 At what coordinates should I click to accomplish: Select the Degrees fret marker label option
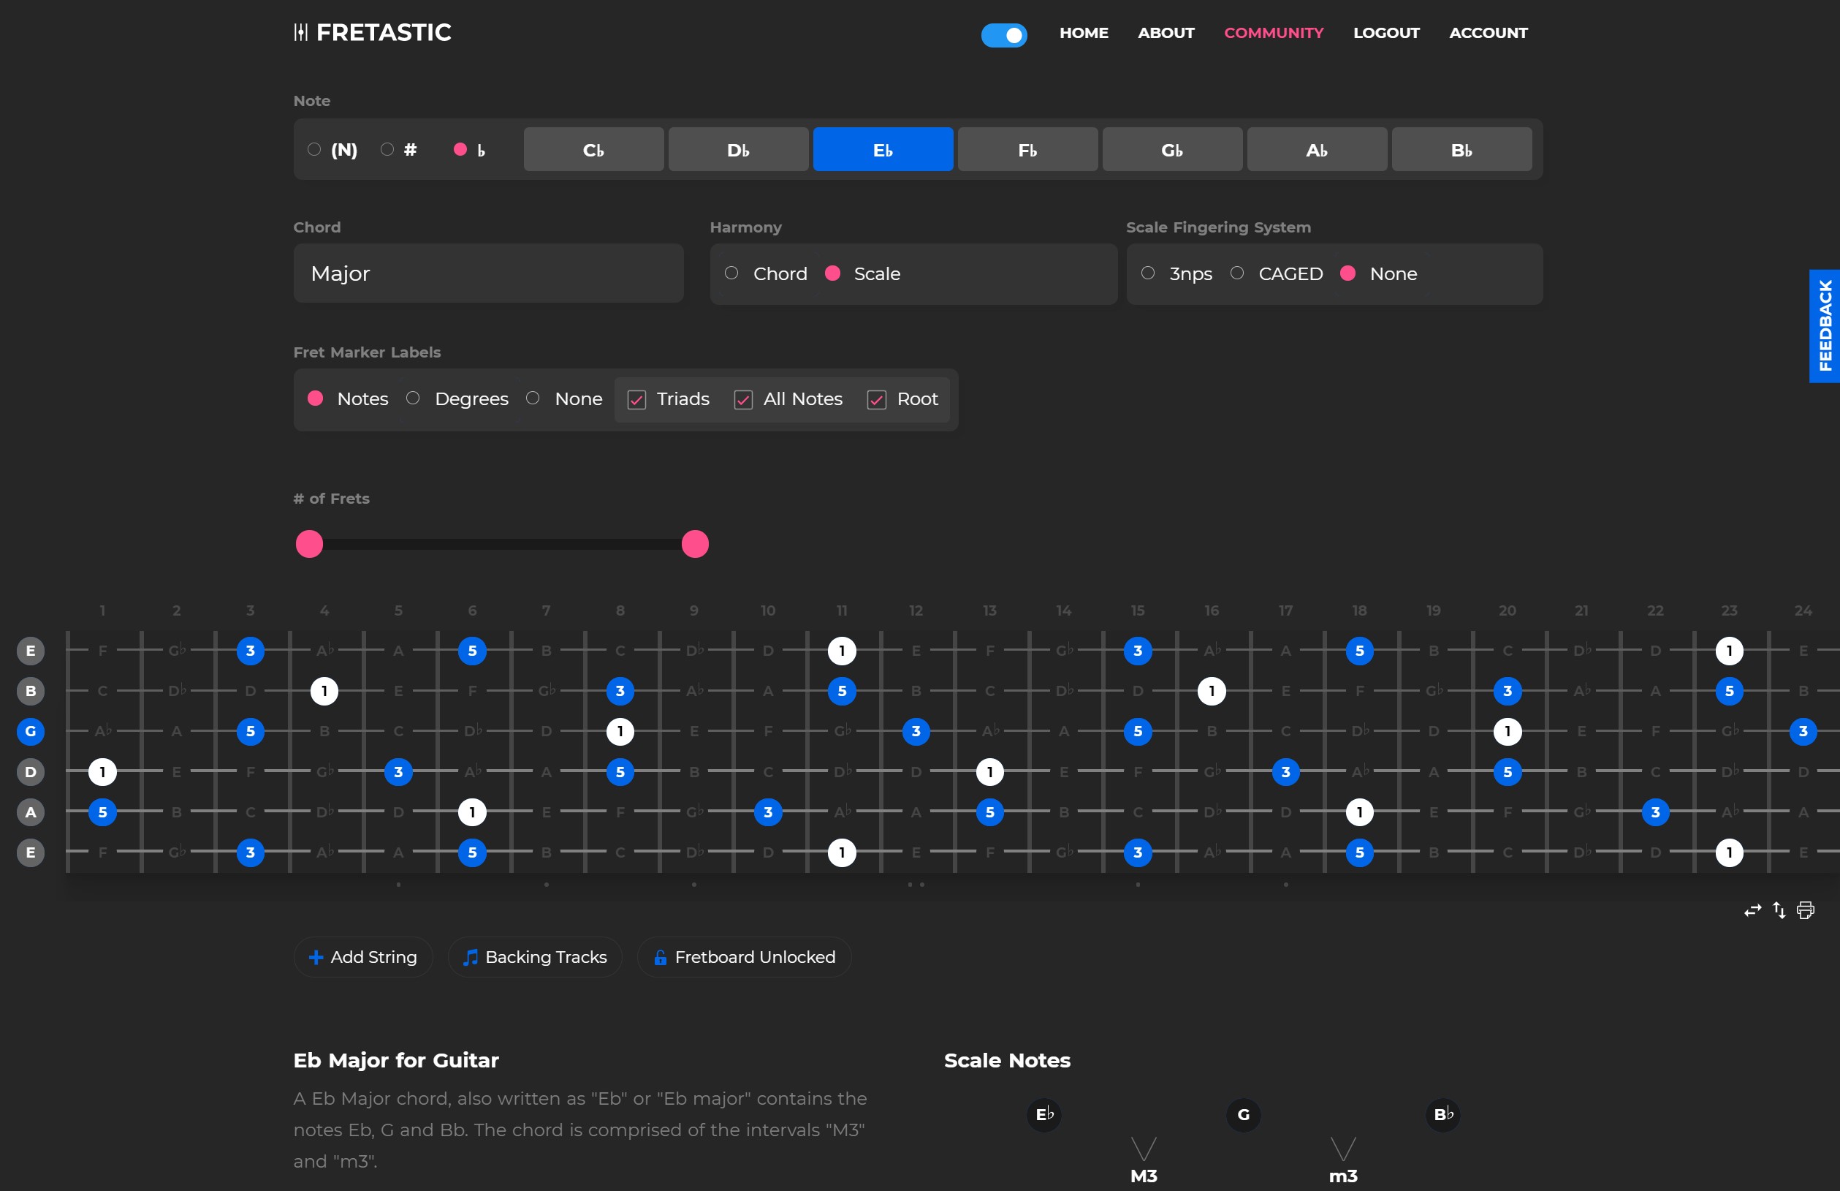tap(414, 398)
